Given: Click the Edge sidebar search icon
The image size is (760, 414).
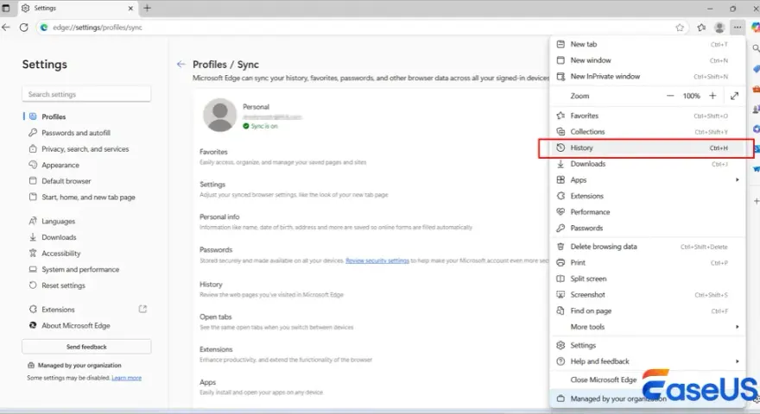Looking at the screenshot, I should 756,48.
